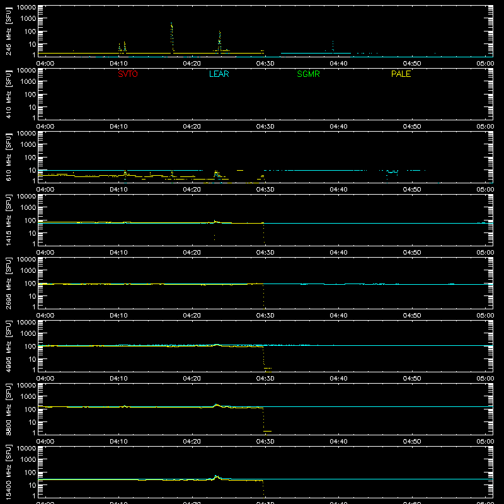This screenshot has width=504, height=504.
Task: Click the 15400 MHz bump near 04:23
Action: 216,478
